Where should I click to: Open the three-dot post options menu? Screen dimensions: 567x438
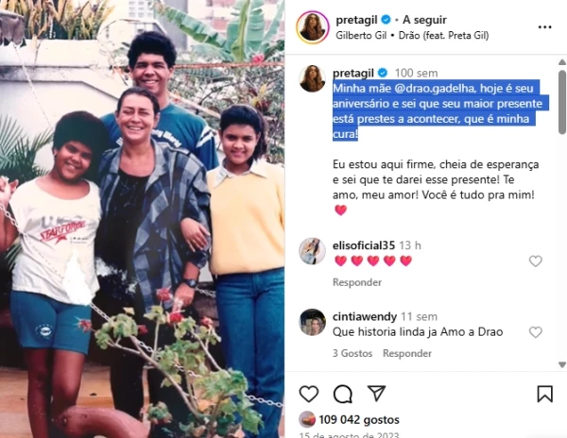point(544,27)
